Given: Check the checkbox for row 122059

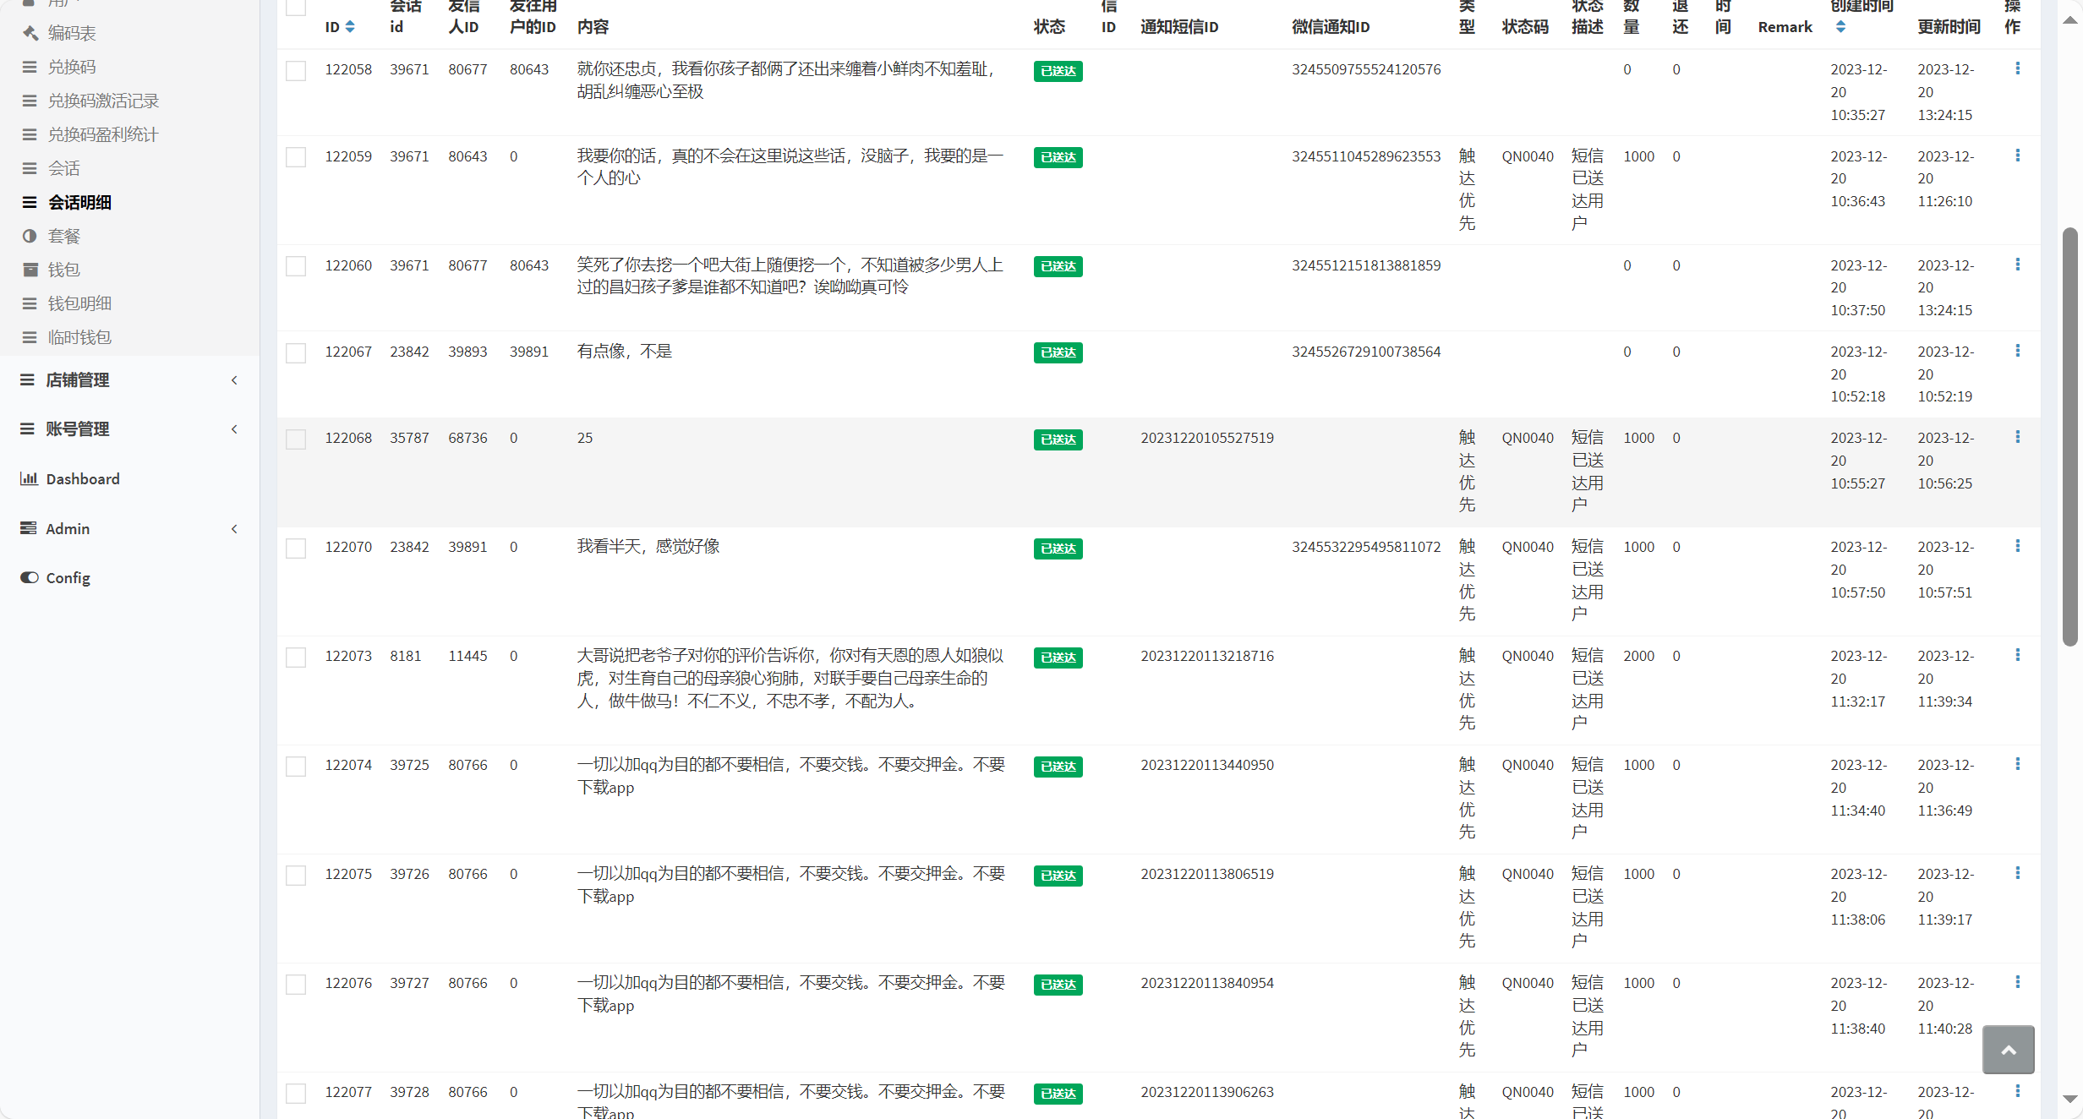Looking at the screenshot, I should pyautogui.click(x=296, y=157).
